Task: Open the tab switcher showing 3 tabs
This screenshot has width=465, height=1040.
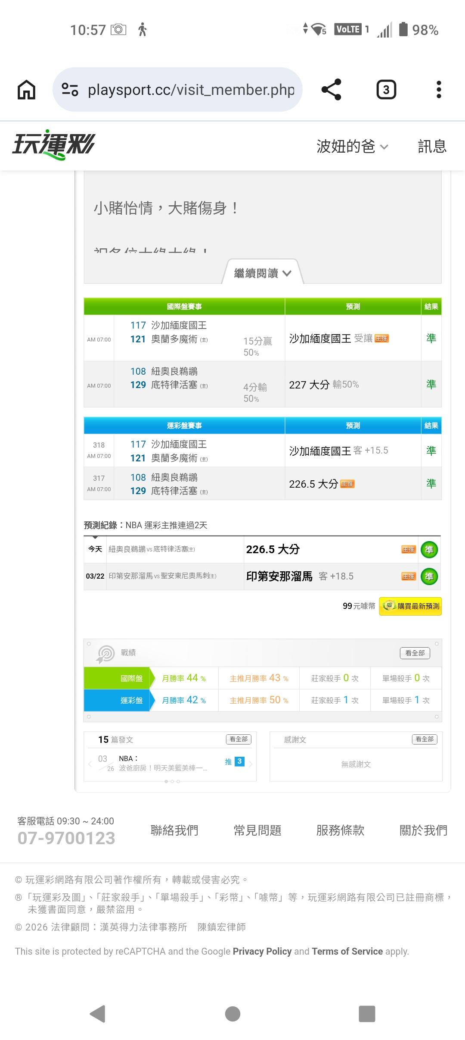Action: pyautogui.click(x=386, y=90)
